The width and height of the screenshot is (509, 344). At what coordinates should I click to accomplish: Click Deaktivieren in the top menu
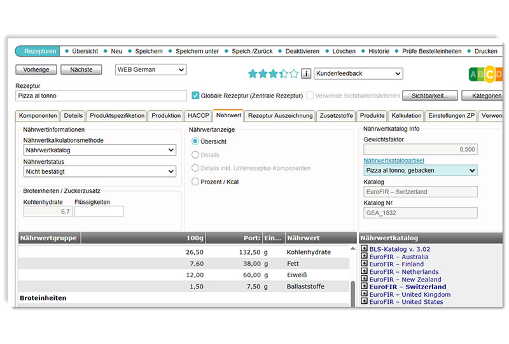click(x=302, y=51)
